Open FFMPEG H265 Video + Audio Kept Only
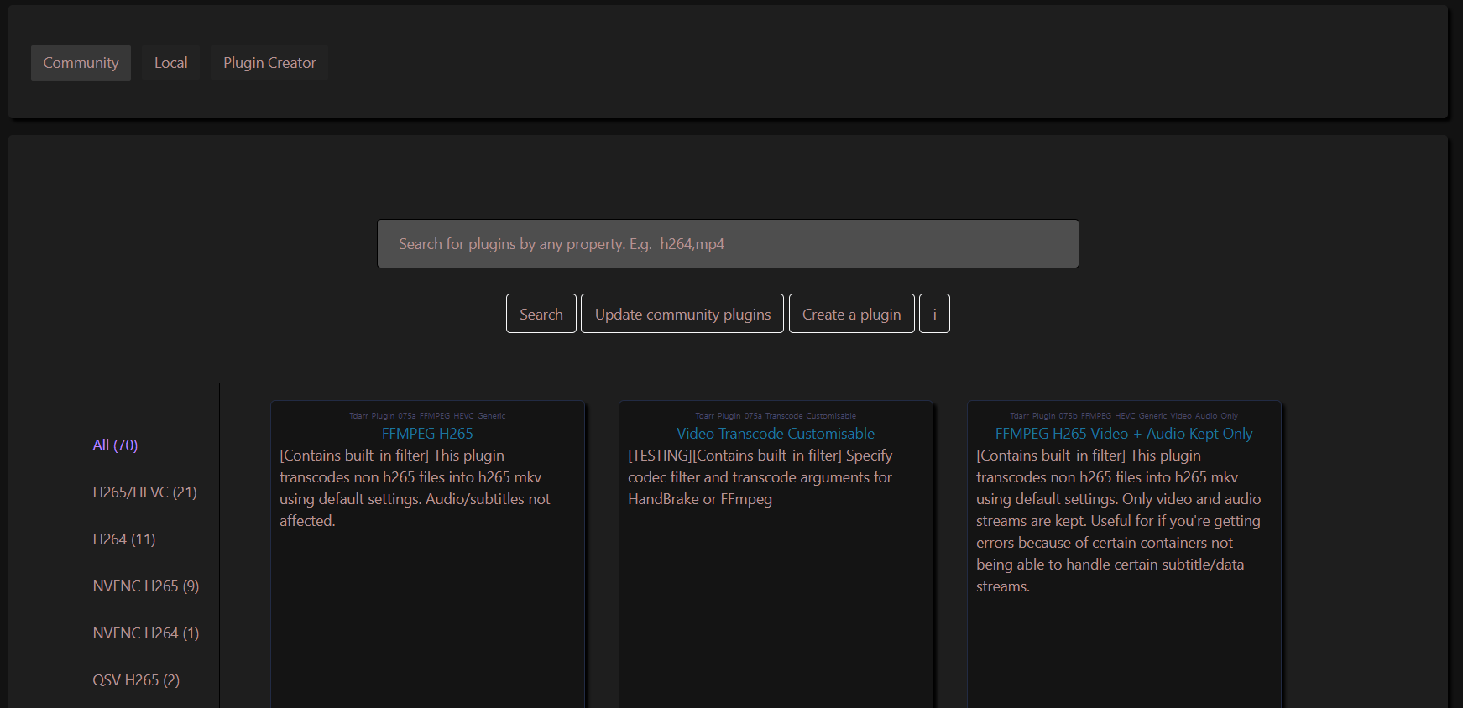 click(1124, 434)
